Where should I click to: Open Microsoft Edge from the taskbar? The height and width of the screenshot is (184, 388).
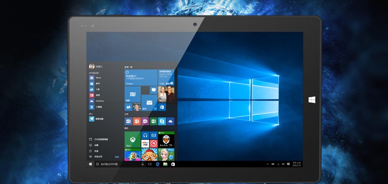[x=157, y=164]
